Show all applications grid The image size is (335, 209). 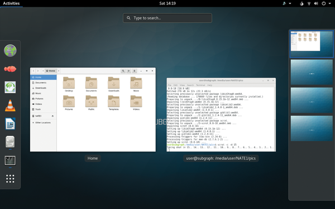10,179
